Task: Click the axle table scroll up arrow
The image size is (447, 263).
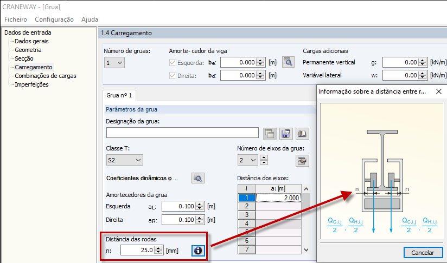Action: tap(306, 189)
